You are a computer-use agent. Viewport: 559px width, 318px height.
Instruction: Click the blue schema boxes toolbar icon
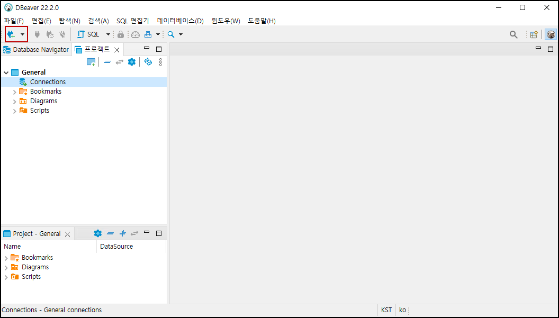click(148, 34)
